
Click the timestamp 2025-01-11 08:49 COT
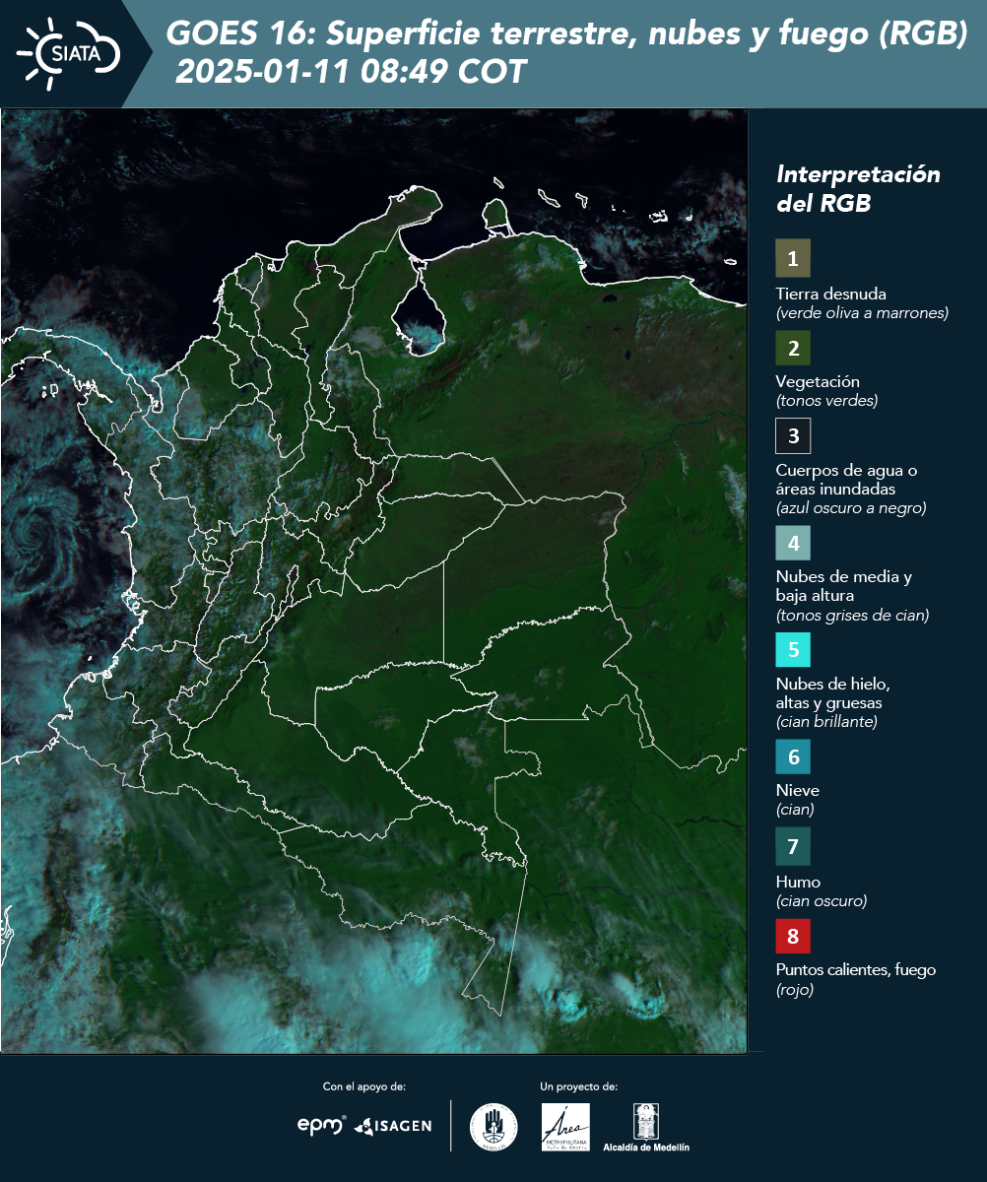pyautogui.click(x=352, y=72)
